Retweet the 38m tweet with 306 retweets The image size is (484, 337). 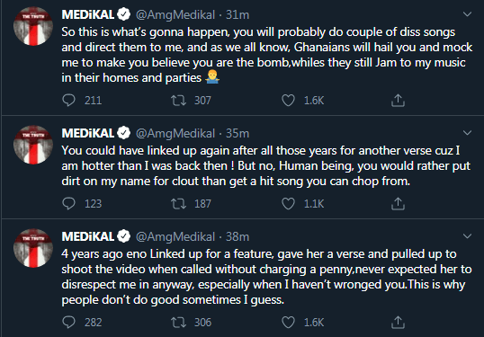click(179, 323)
